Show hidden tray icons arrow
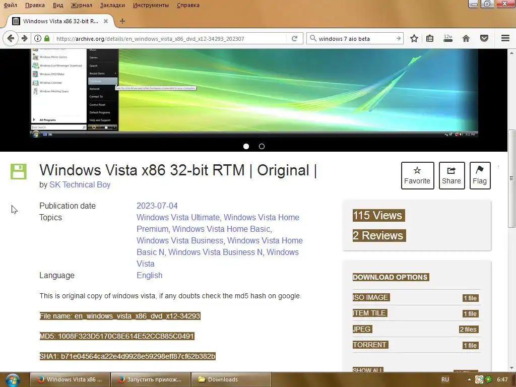The image size is (516, 387). point(469,379)
